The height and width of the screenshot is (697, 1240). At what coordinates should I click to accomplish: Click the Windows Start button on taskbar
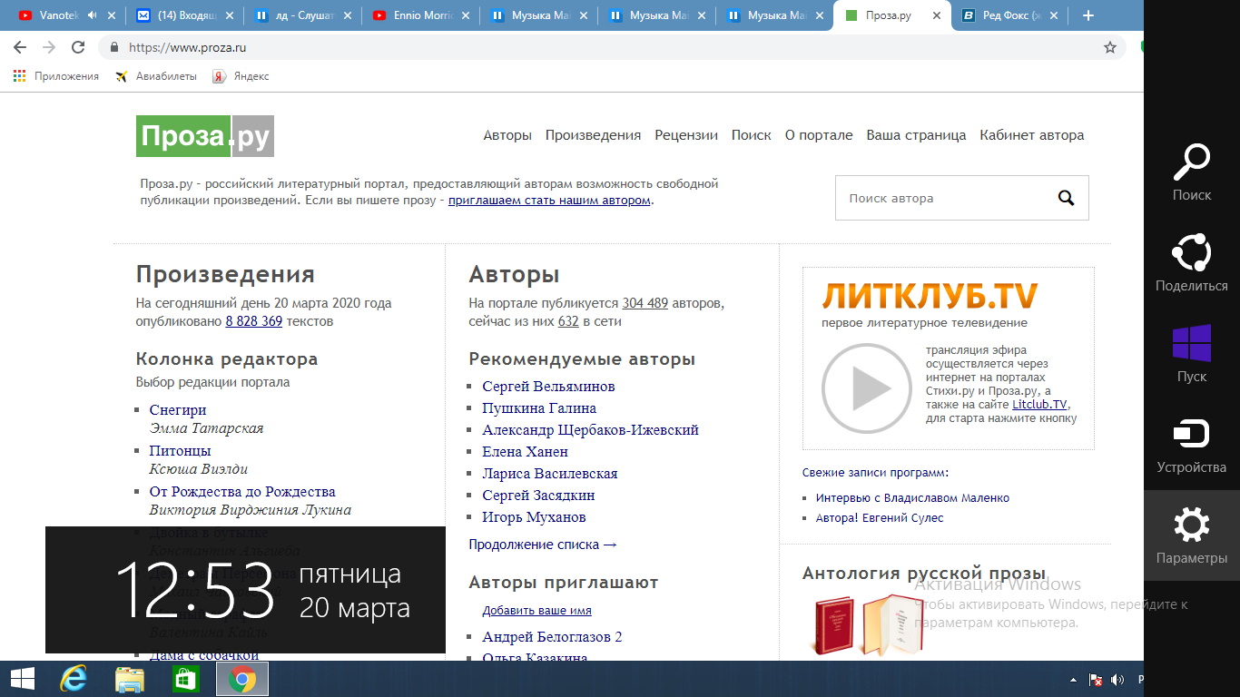[23, 679]
